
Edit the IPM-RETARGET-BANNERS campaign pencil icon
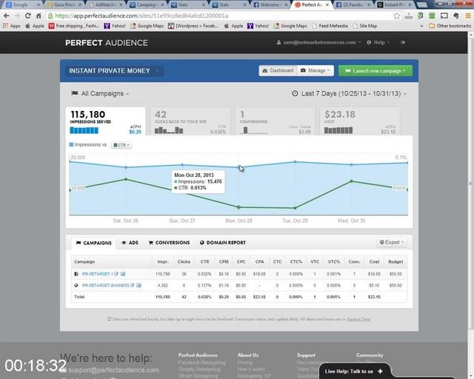click(132, 285)
